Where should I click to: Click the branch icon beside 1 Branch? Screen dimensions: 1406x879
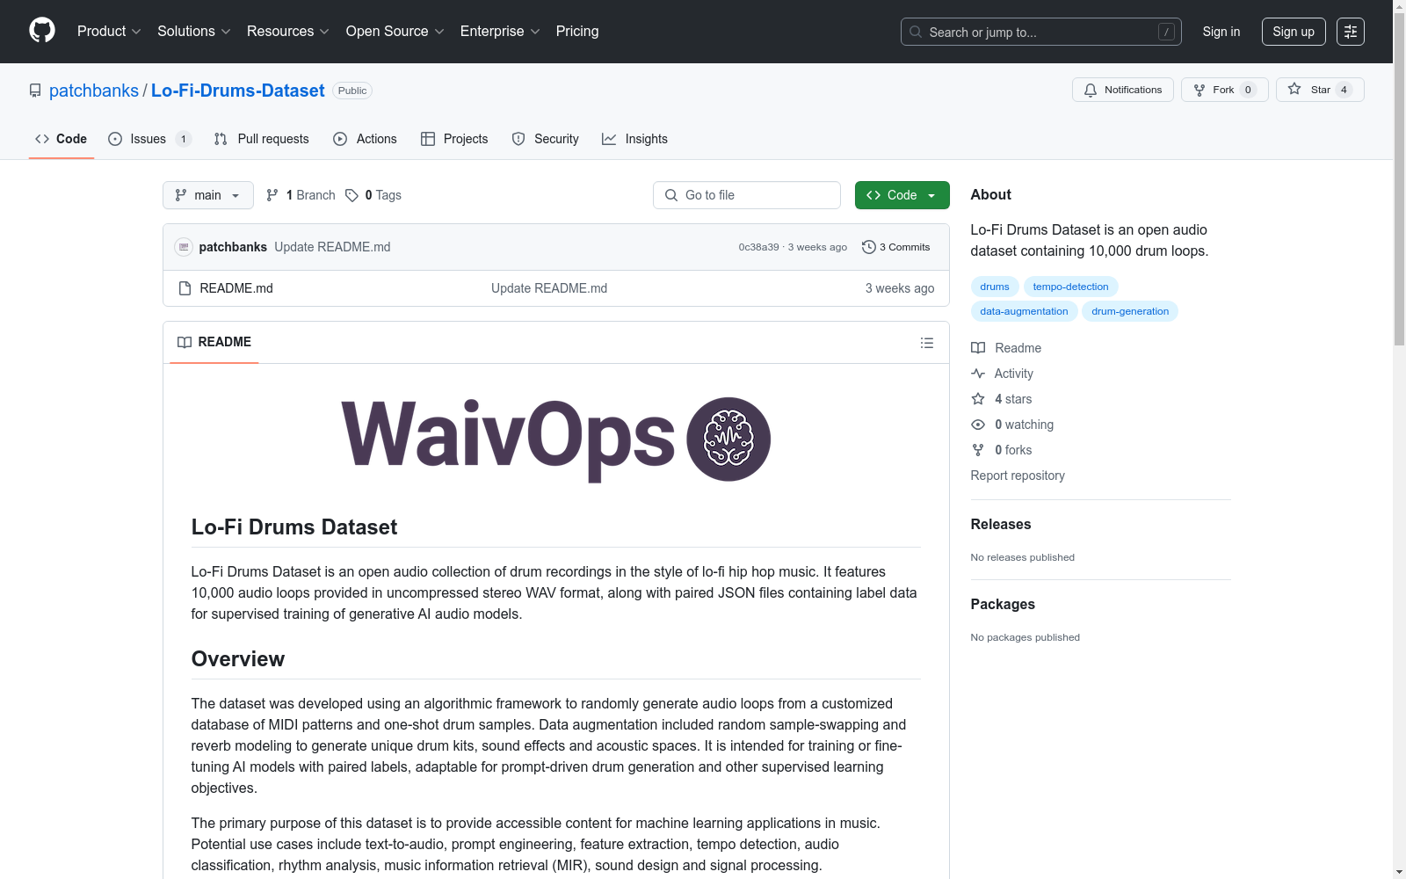point(272,195)
